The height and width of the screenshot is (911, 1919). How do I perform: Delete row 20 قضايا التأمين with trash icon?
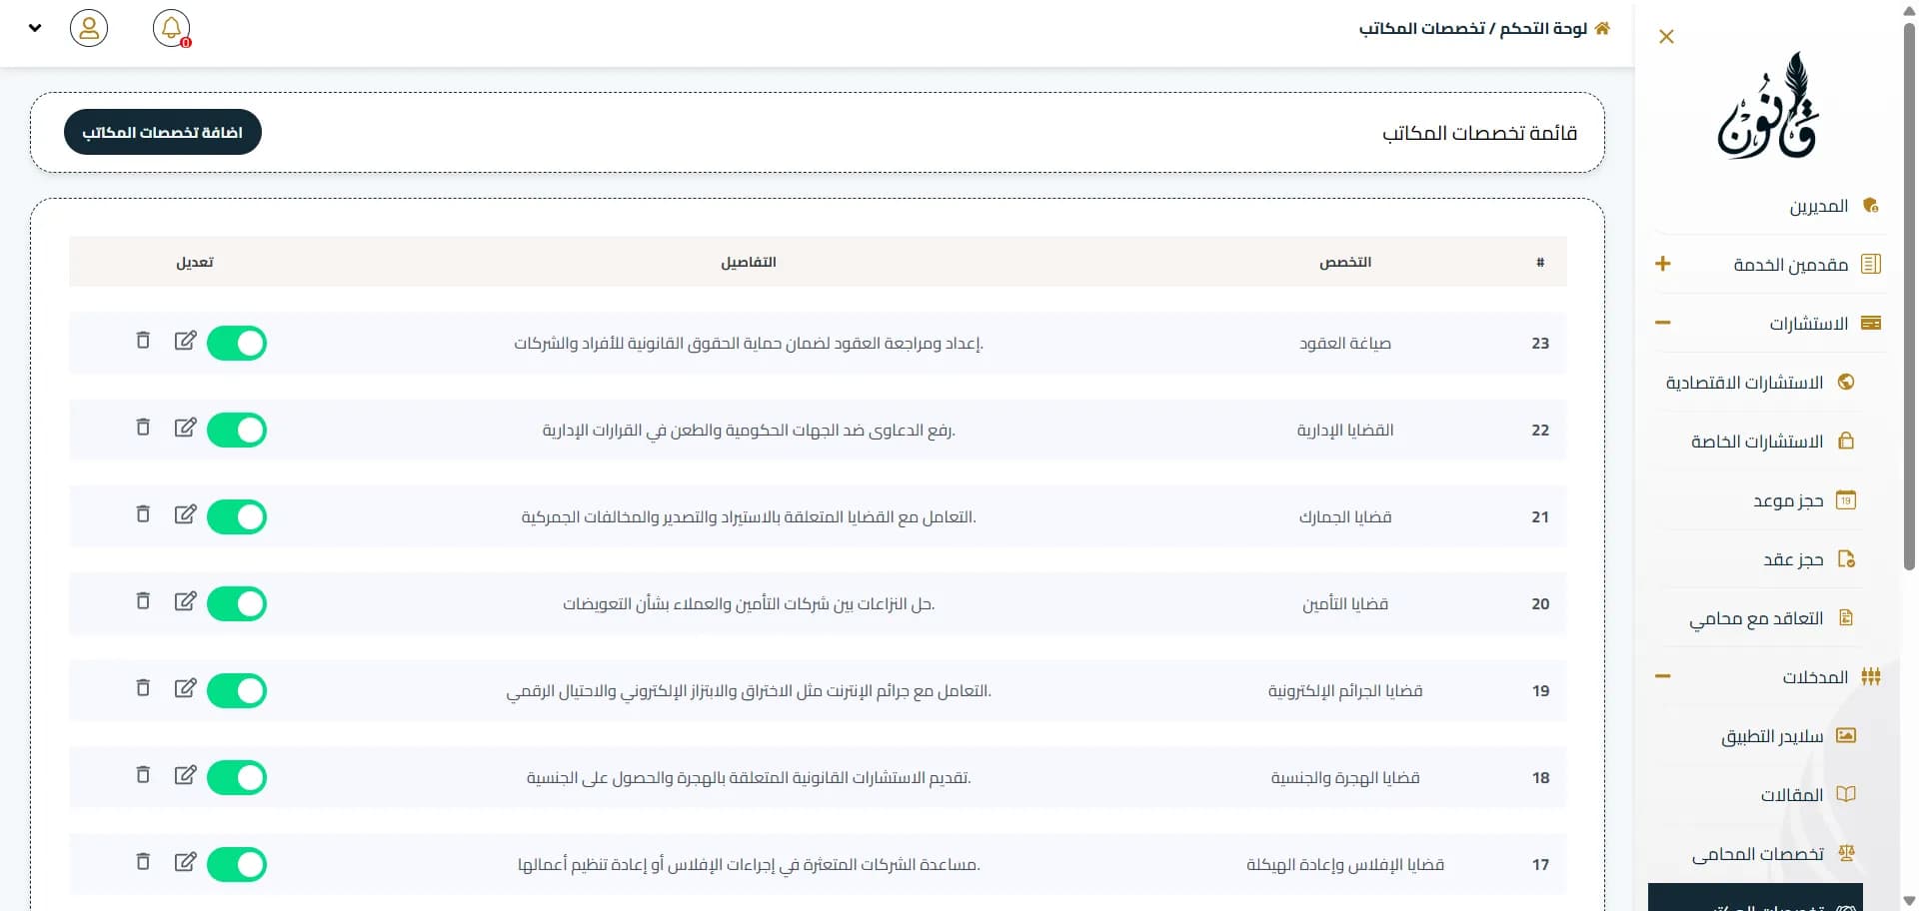point(143,601)
